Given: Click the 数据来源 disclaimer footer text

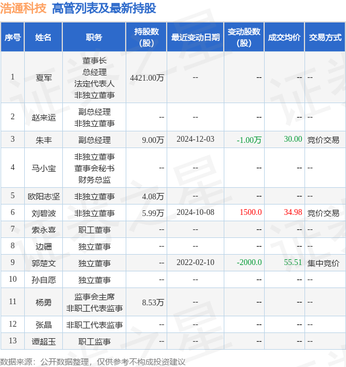Looking at the screenshot, I should click(x=92, y=362).
